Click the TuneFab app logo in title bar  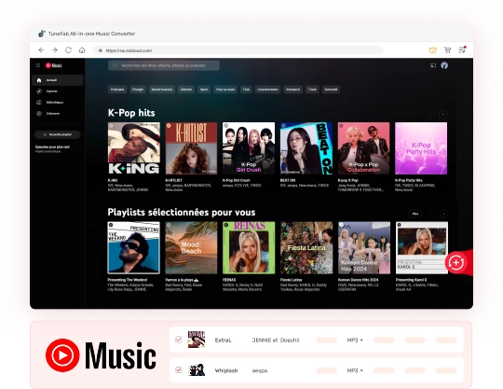tap(42, 34)
